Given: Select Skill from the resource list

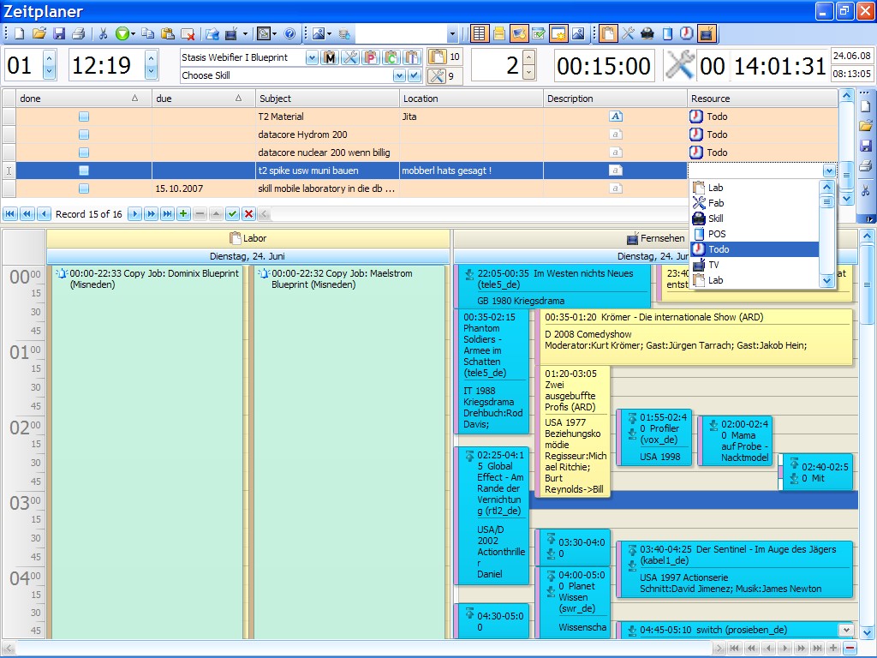Looking at the screenshot, I should pyautogui.click(x=715, y=218).
